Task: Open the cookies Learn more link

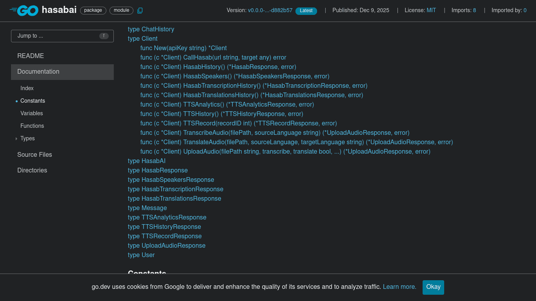Action: pyautogui.click(x=399, y=287)
